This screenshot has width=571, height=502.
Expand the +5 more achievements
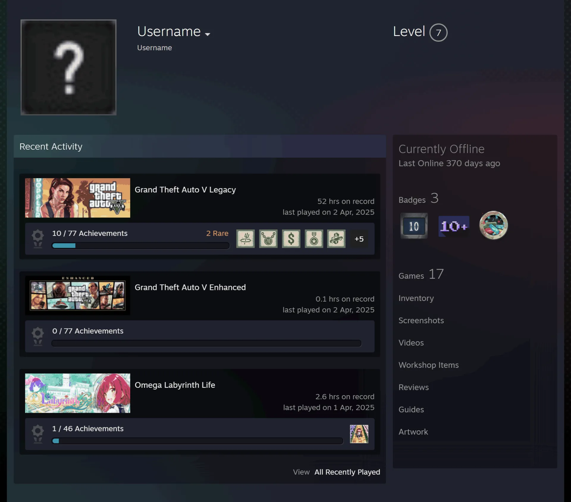[x=359, y=239]
